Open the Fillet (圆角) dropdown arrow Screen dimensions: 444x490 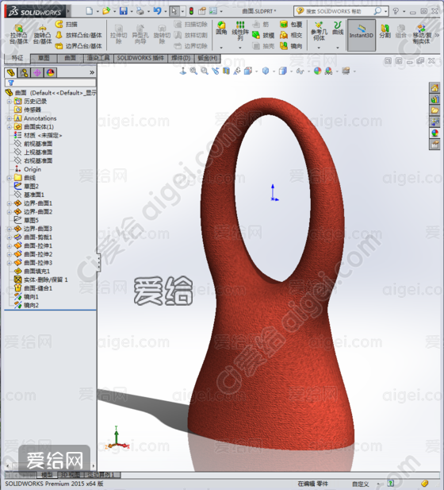point(221,48)
